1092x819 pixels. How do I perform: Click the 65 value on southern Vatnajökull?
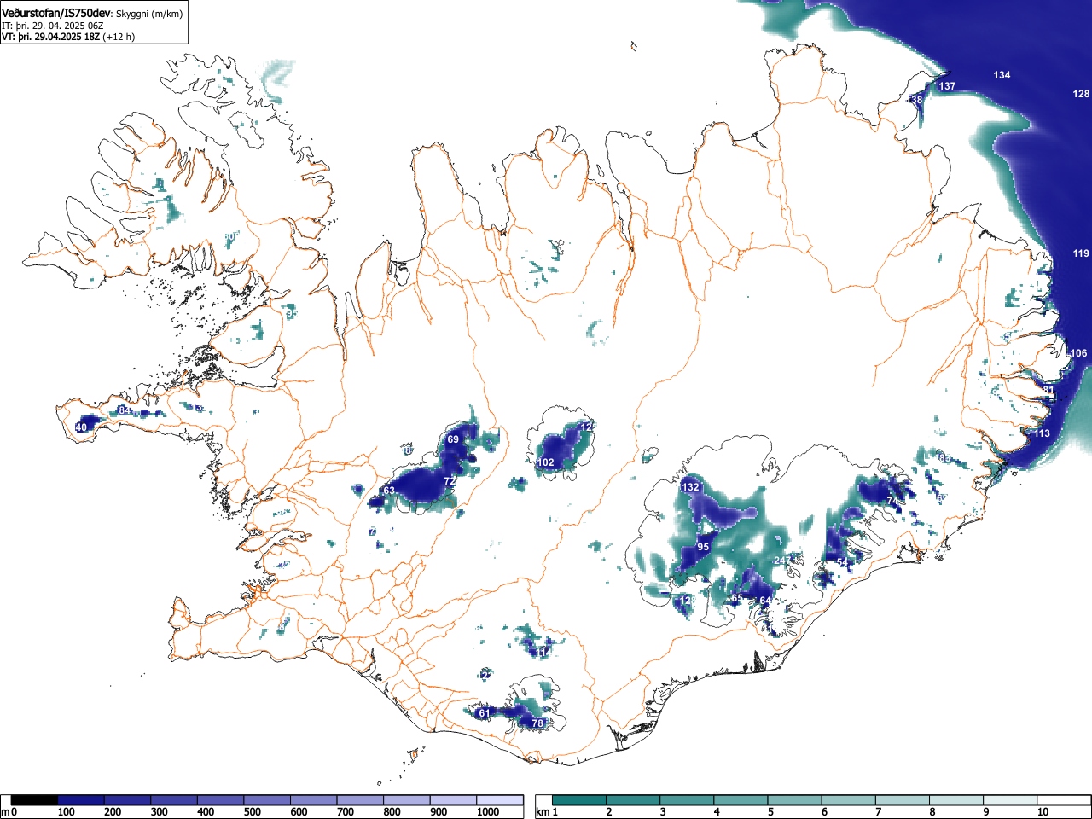pyautogui.click(x=737, y=598)
